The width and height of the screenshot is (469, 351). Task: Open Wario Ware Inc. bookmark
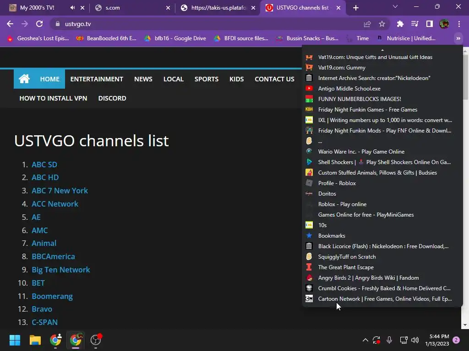pyautogui.click(x=382, y=152)
